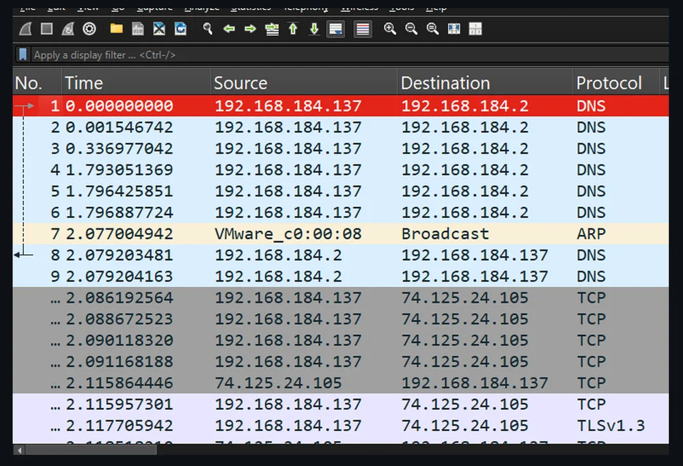Click the reset layout icon
This screenshot has width=683, height=466.
pyautogui.click(x=475, y=29)
